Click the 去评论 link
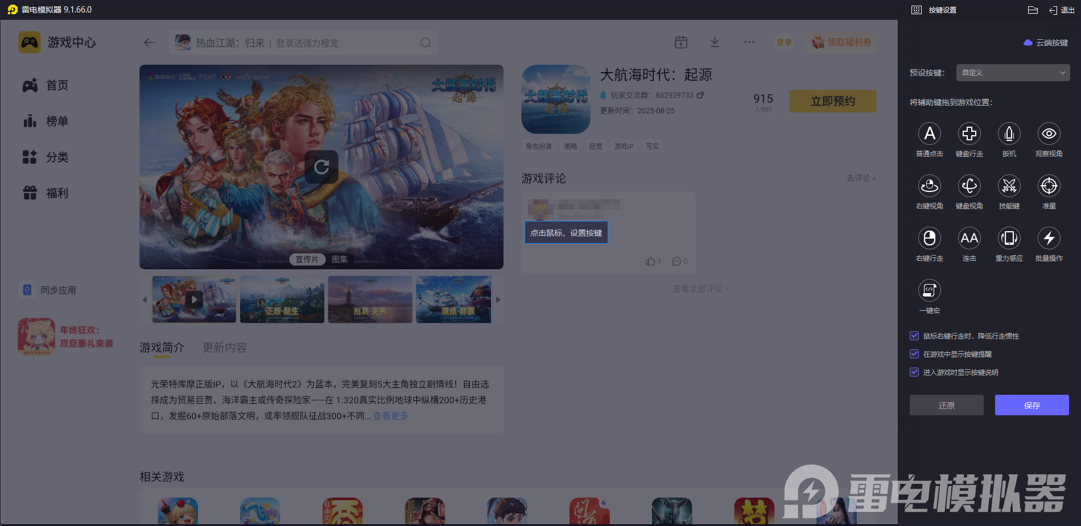Image resolution: width=1081 pixels, height=526 pixels. pyautogui.click(x=861, y=178)
